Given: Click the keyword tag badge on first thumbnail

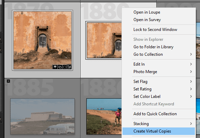Looking at the screenshot, I should click(55, 67).
